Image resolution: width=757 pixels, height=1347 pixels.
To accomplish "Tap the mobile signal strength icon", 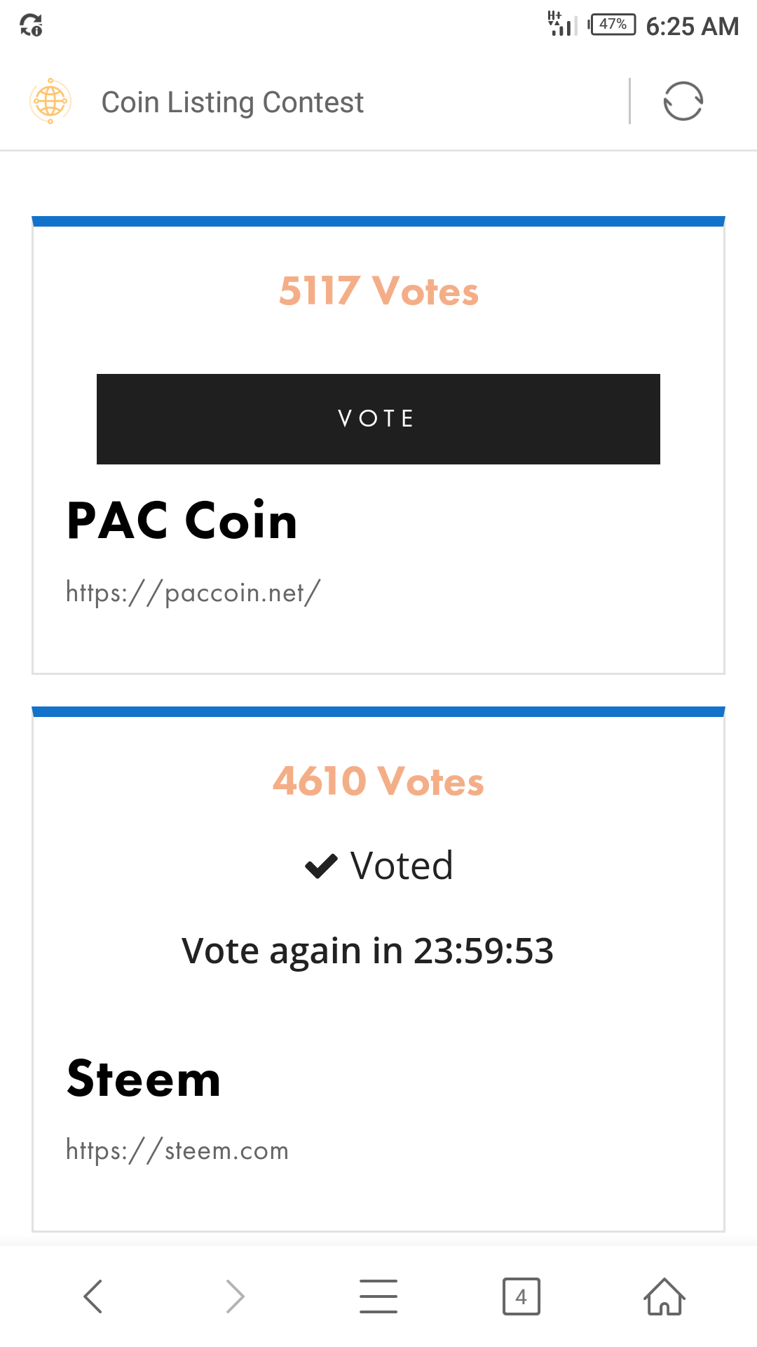I will [x=562, y=25].
